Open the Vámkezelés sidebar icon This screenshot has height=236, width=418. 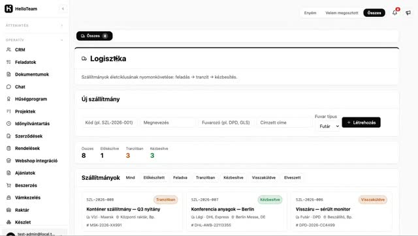(8, 198)
